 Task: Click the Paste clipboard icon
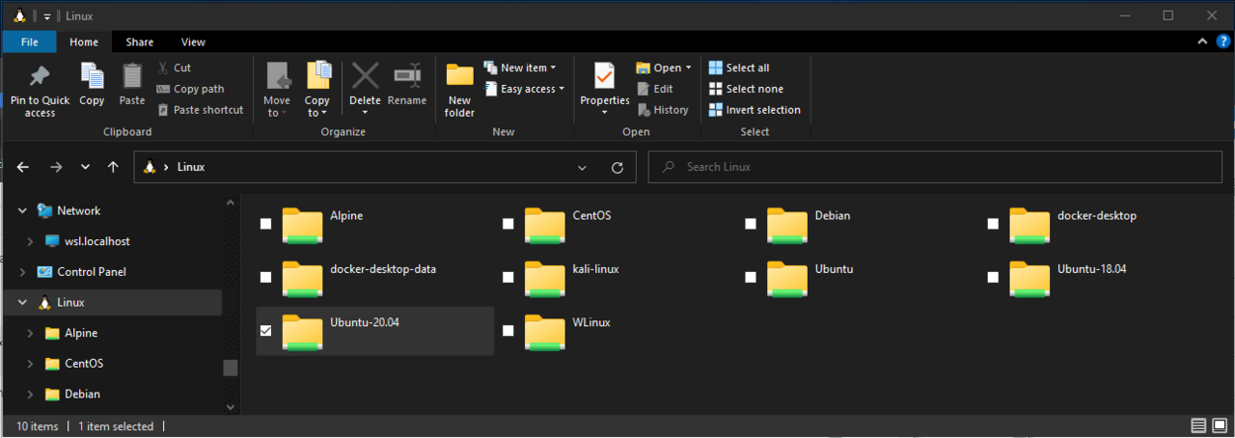pos(132,75)
